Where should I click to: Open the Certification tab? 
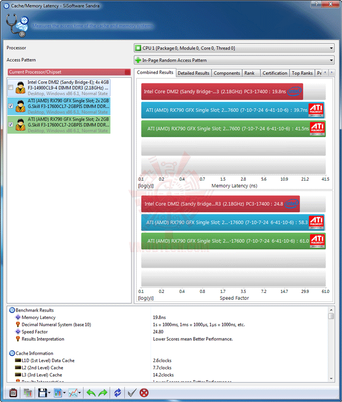coord(275,73)
